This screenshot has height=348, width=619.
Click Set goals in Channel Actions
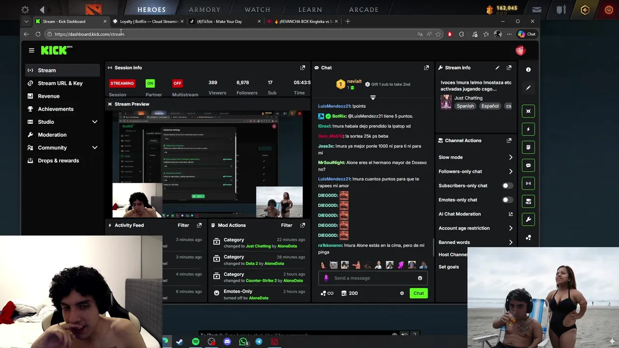point(449,267)
